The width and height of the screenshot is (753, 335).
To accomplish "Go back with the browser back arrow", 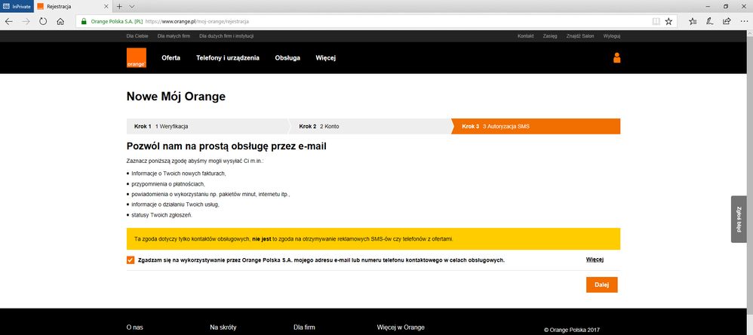I will [x=9, y=21].
